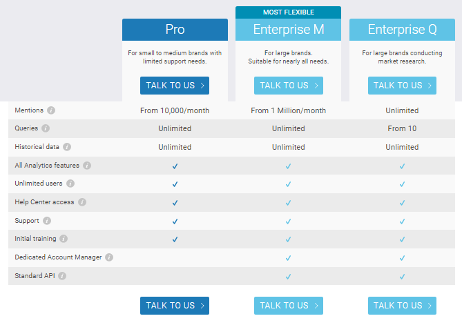This screenshot has width=462, height=325.
Task: Click the Most Flexible banner label
Action: (x=289, y=12)
